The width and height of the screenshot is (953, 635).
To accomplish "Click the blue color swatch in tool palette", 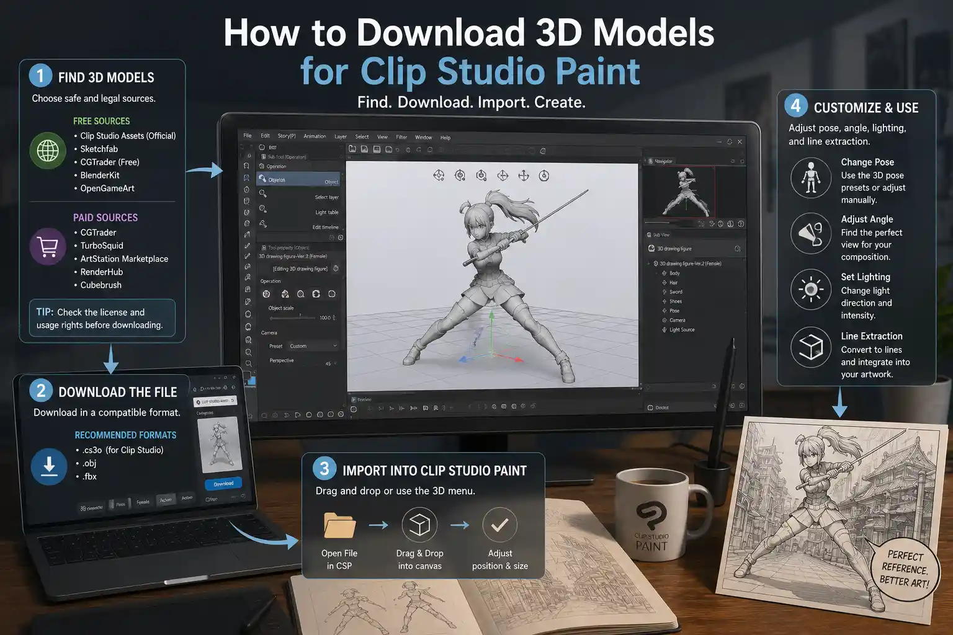I will point(251,380).
